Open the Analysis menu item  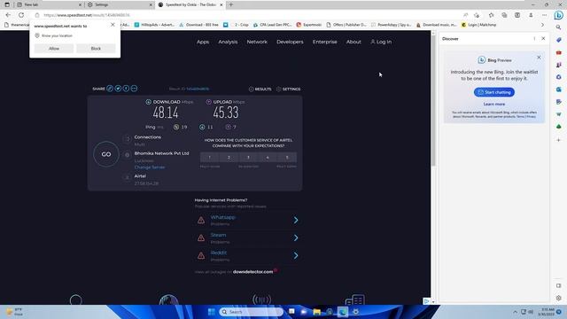coord(228,42)
